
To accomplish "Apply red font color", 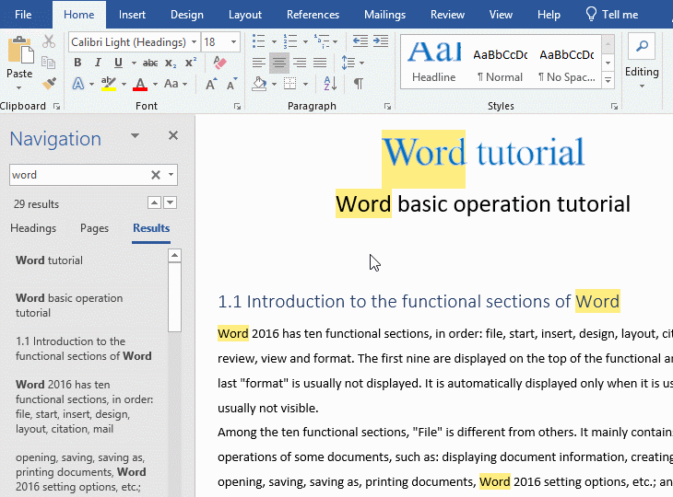I will click(x=140, y=84).
